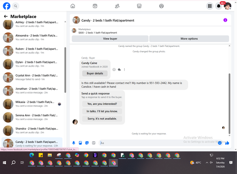Image resolution: width=237 pixels, height=174 pixels.
Task: Open Facebook search magnifier
Action: pyautogui.click(x=16, y=6)
